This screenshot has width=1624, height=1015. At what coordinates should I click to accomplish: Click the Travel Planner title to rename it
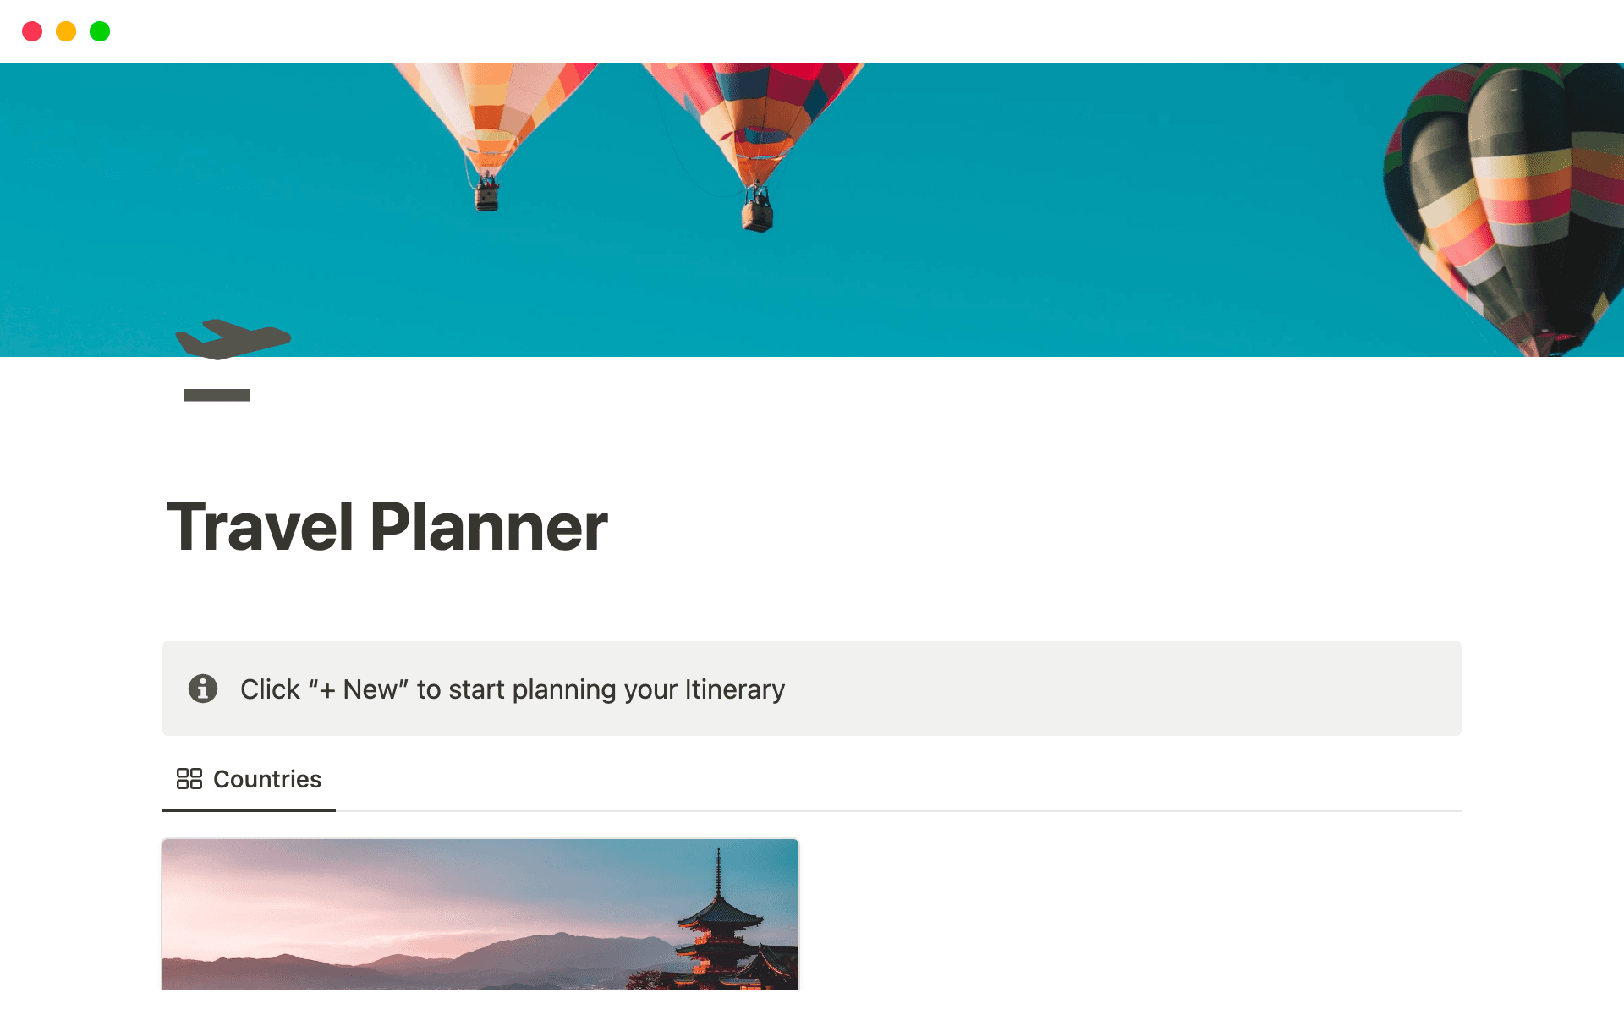pyautogui.click(x=388, y=526)
